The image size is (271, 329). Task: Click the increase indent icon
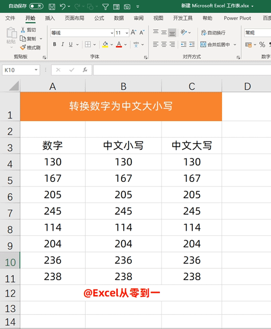click(192, 45)
